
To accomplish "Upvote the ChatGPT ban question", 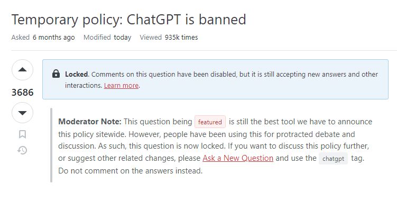I will point(22,70).
